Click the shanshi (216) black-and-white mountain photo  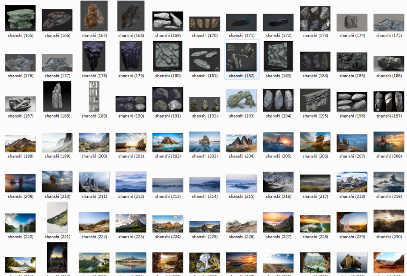tap(278, 182)
